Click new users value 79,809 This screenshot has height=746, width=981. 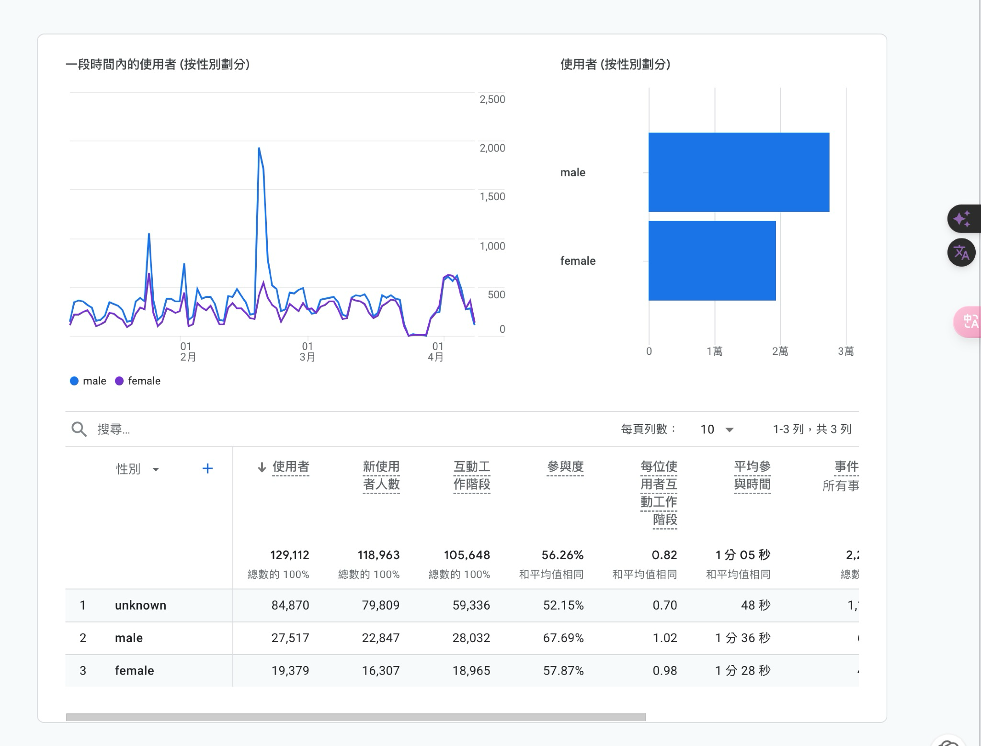[381, 605]
